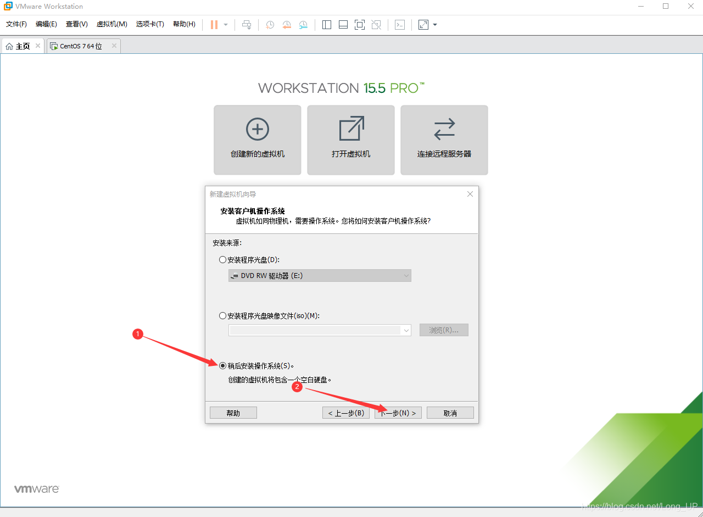The image size is (703, 517).
Task: Click the 浏览(R)... button
Action: (x=444, y=330)
